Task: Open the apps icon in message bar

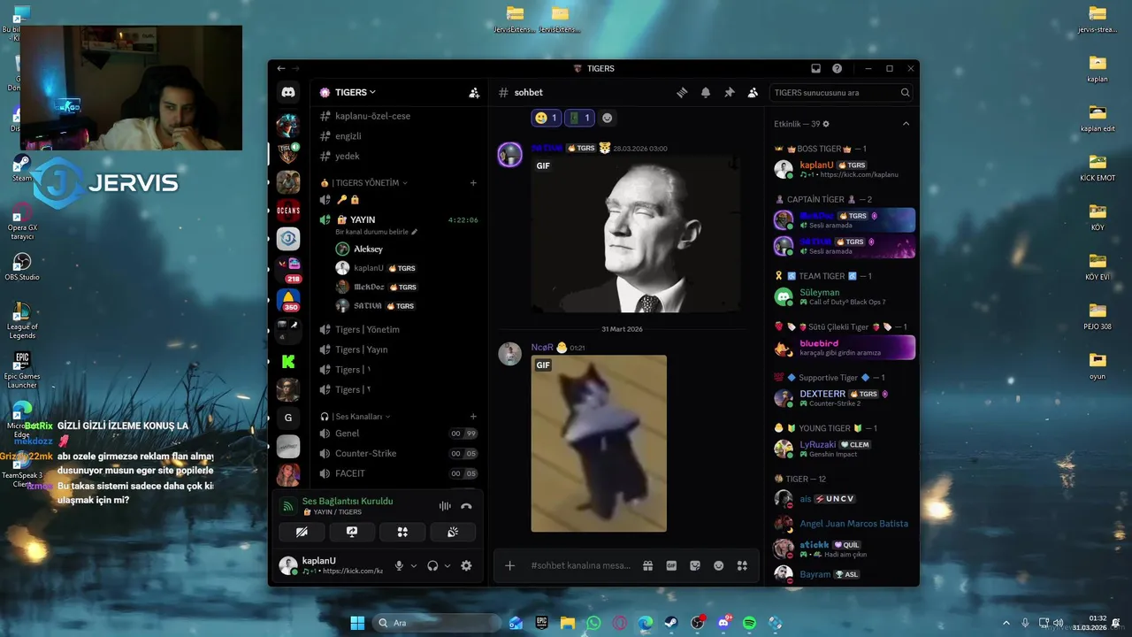Action: tap(742, 565)
